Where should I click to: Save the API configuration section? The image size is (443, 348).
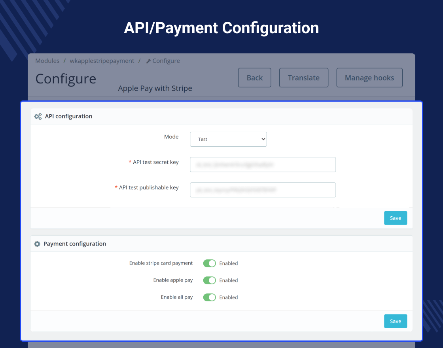[396, 218]
